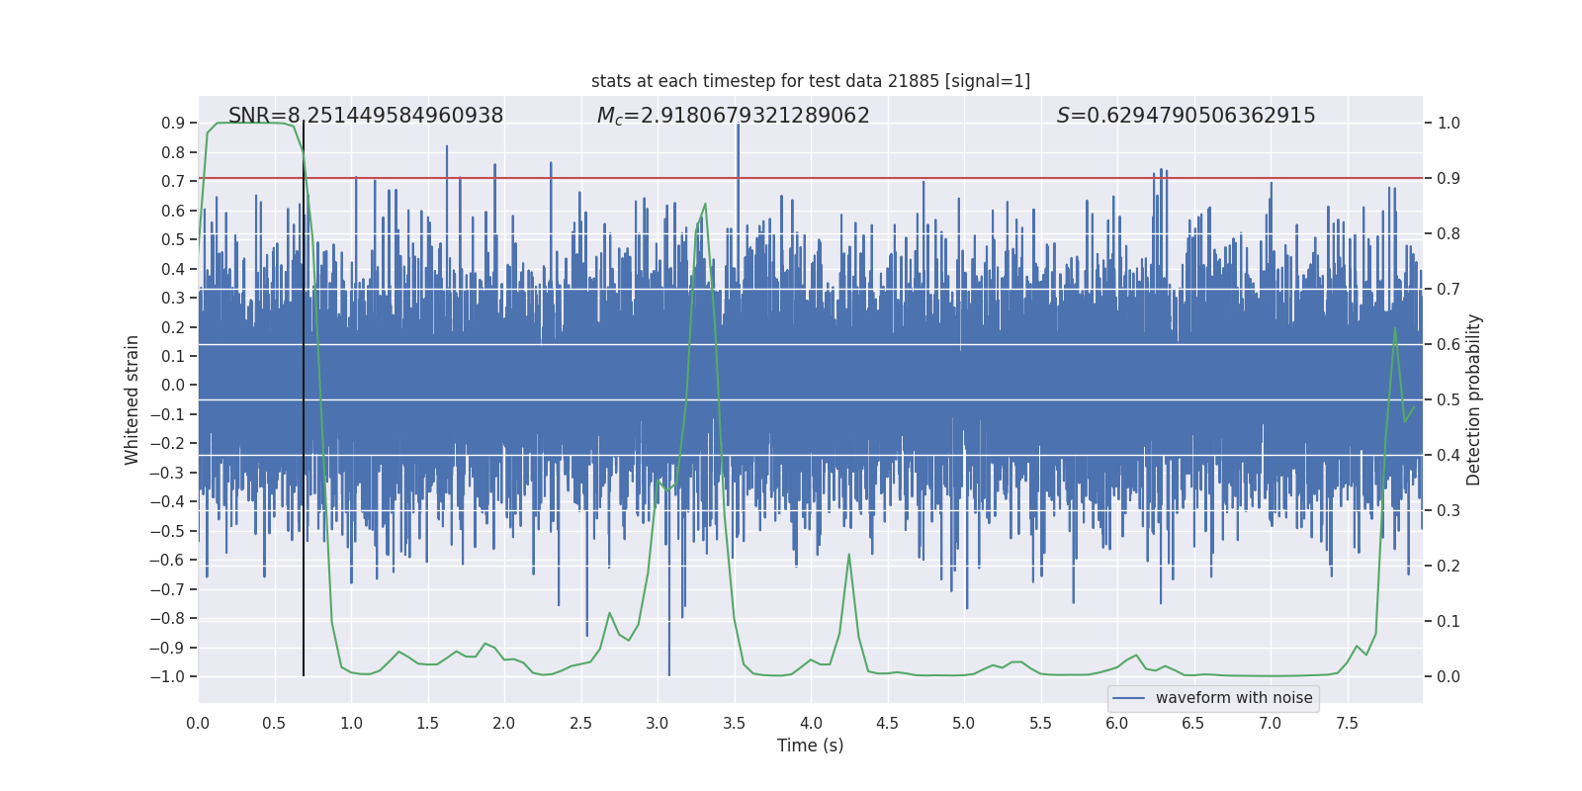The width and height of the screenshot is (1582, 791).
Task: Click the −0.9 strain tick label
Action: coord(167,648)
